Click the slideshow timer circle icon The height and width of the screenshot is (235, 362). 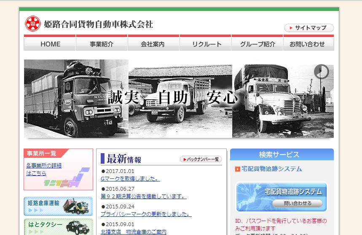[321, 72]
